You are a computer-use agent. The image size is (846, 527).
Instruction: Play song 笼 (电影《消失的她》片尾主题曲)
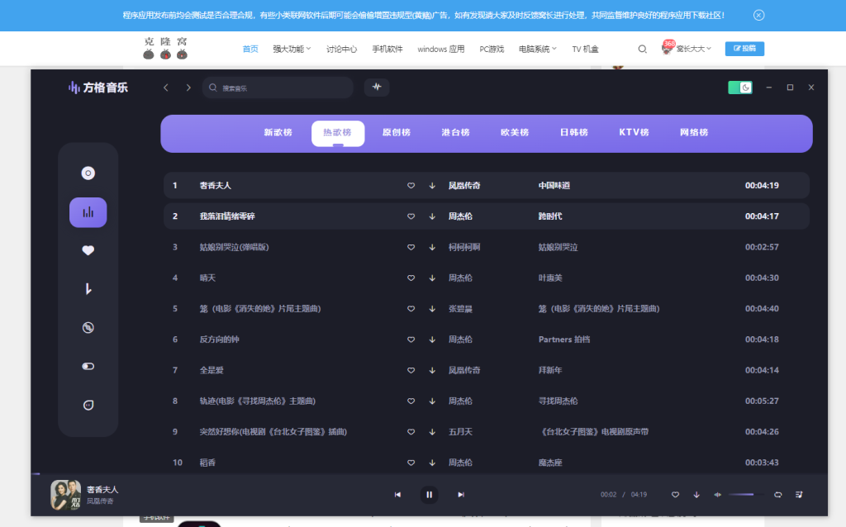coord(260,309)
